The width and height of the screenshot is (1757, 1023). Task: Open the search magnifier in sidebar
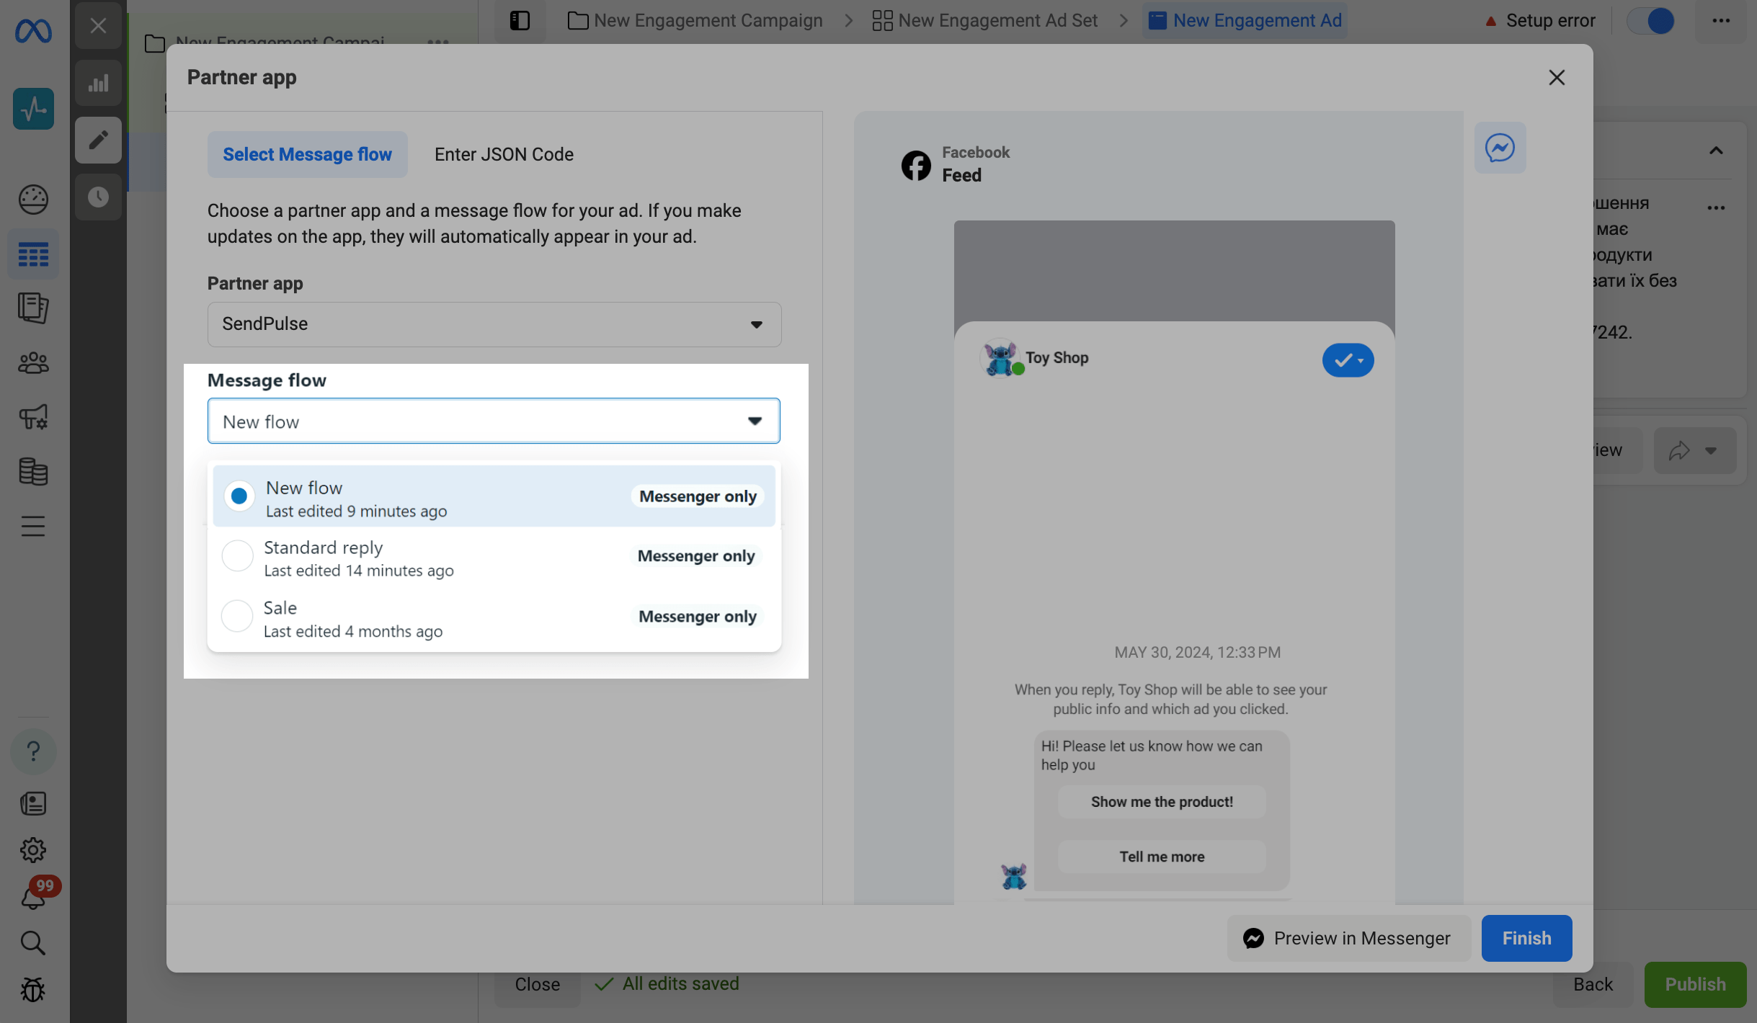pyautogui.click(x=33, y=942)
